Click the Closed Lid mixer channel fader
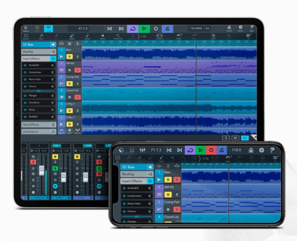Viewport: 297px width, 241px height. [42, 170]
